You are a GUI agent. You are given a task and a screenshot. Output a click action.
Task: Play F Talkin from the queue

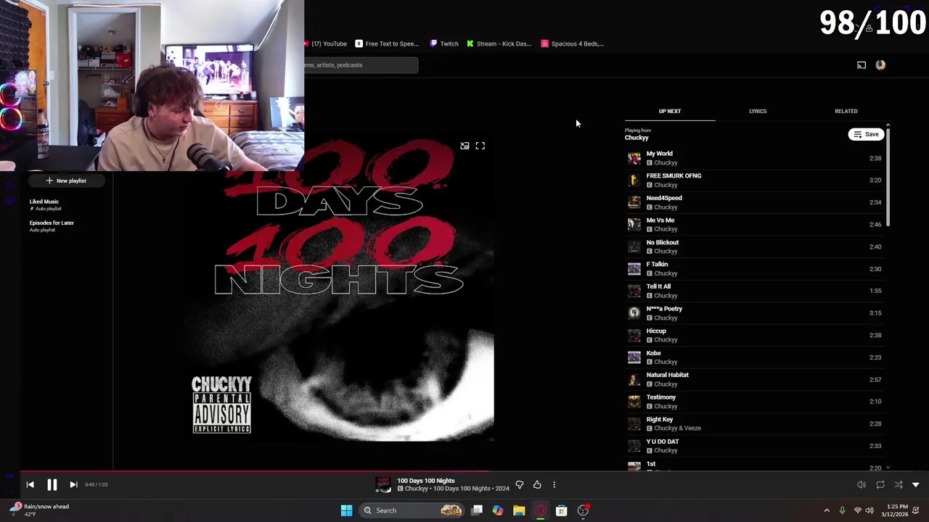pos(755,268)
